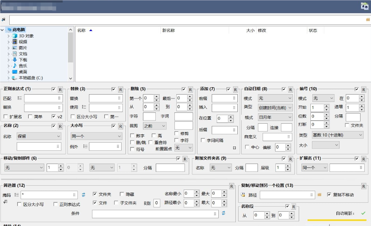Enable the 子文件夹 checkbox

click(x=116, y=203)
